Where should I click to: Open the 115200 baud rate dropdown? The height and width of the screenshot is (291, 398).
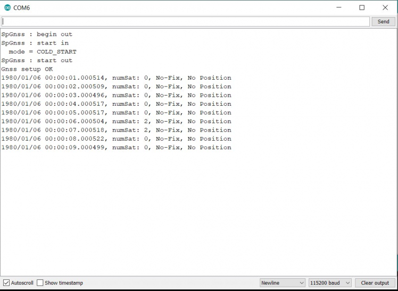[330, 283]
